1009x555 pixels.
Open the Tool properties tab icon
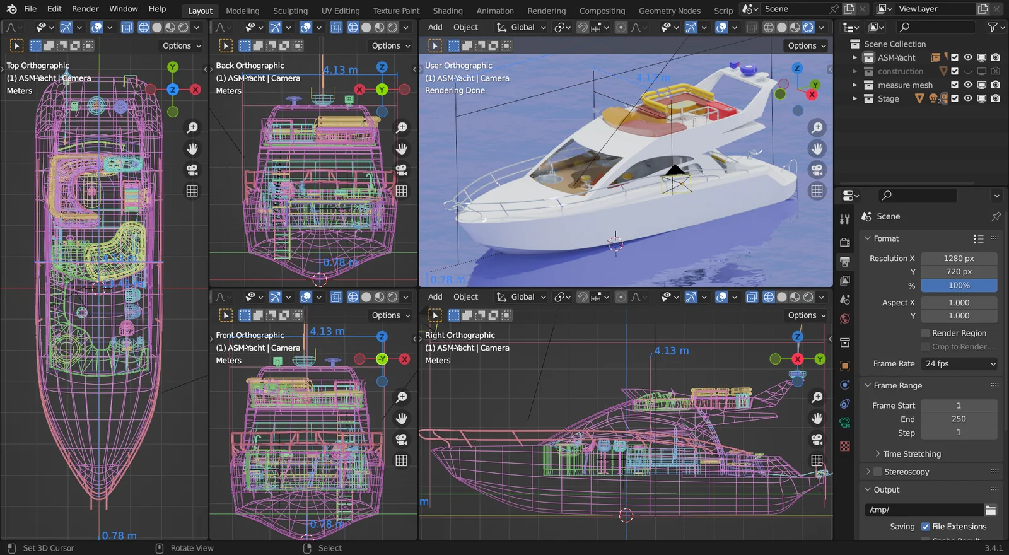pyautogui.click(x=845, y=219)
